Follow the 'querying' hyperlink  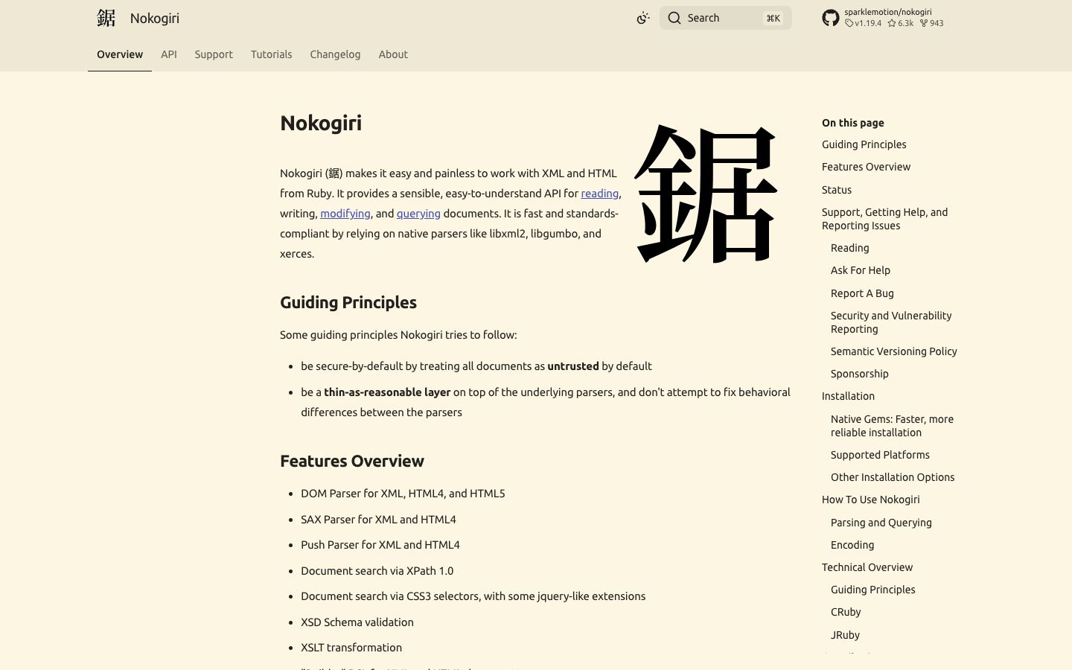click(x=418, y=214)
